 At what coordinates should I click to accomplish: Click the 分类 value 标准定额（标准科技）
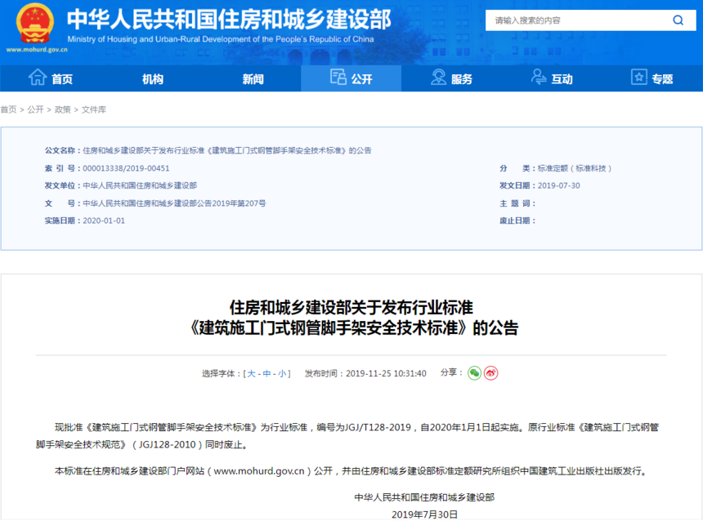pos(575,168)
